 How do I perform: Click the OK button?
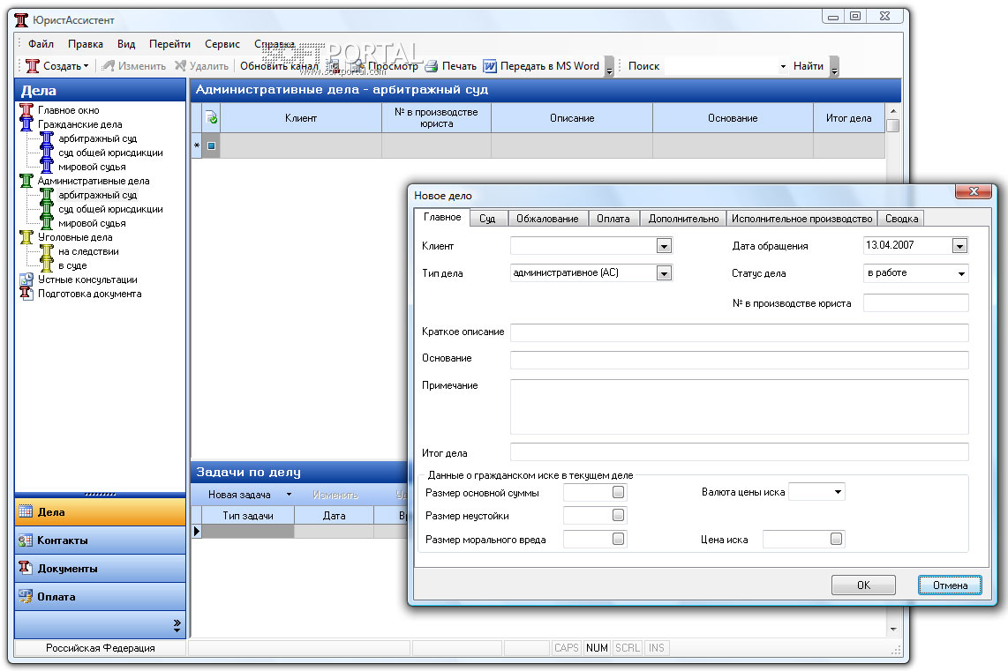[x=862, y=585]
